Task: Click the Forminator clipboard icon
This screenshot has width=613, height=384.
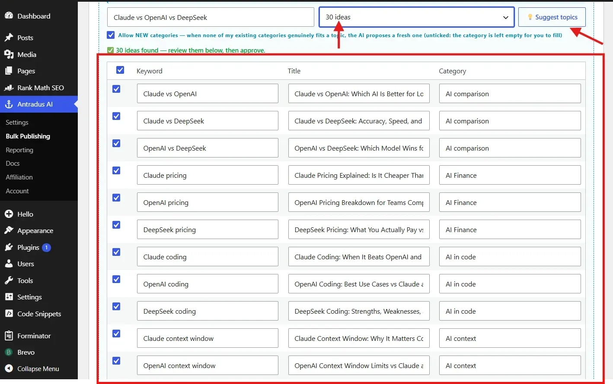Action: click(x=9, y=336)
